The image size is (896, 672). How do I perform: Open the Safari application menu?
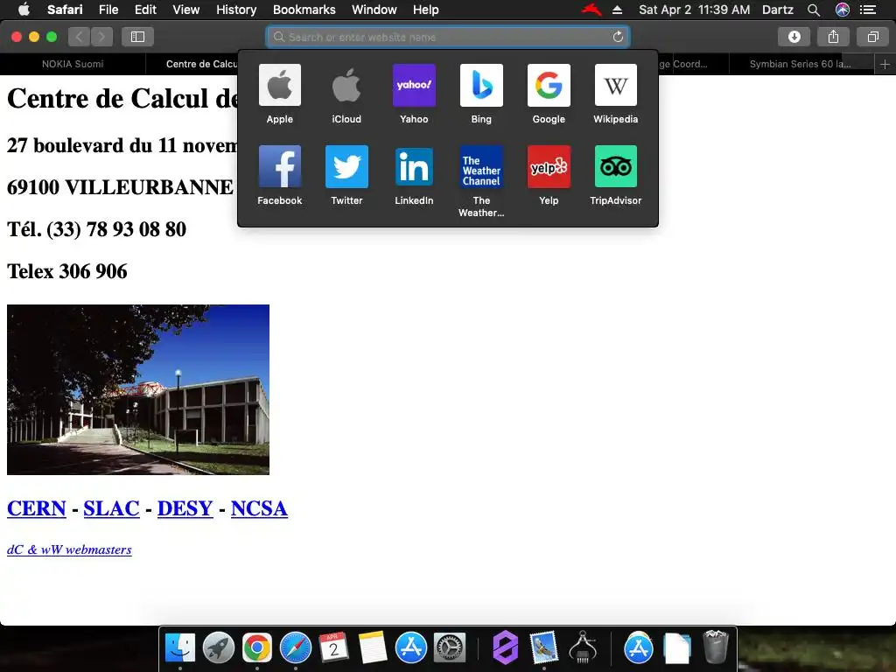click(x=65, y=10)
